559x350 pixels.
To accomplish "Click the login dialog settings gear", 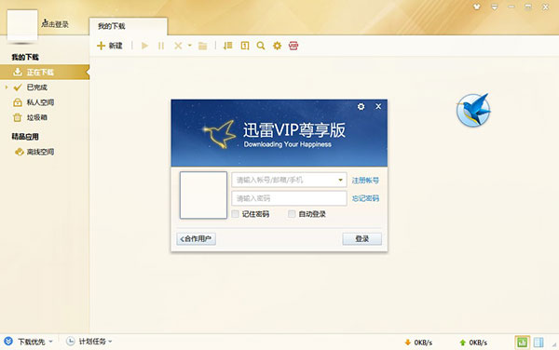I will tap(361, 106).
